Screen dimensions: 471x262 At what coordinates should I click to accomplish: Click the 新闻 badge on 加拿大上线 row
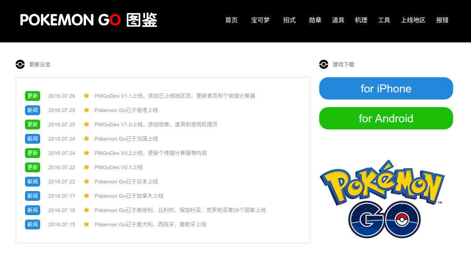(33, 196)
